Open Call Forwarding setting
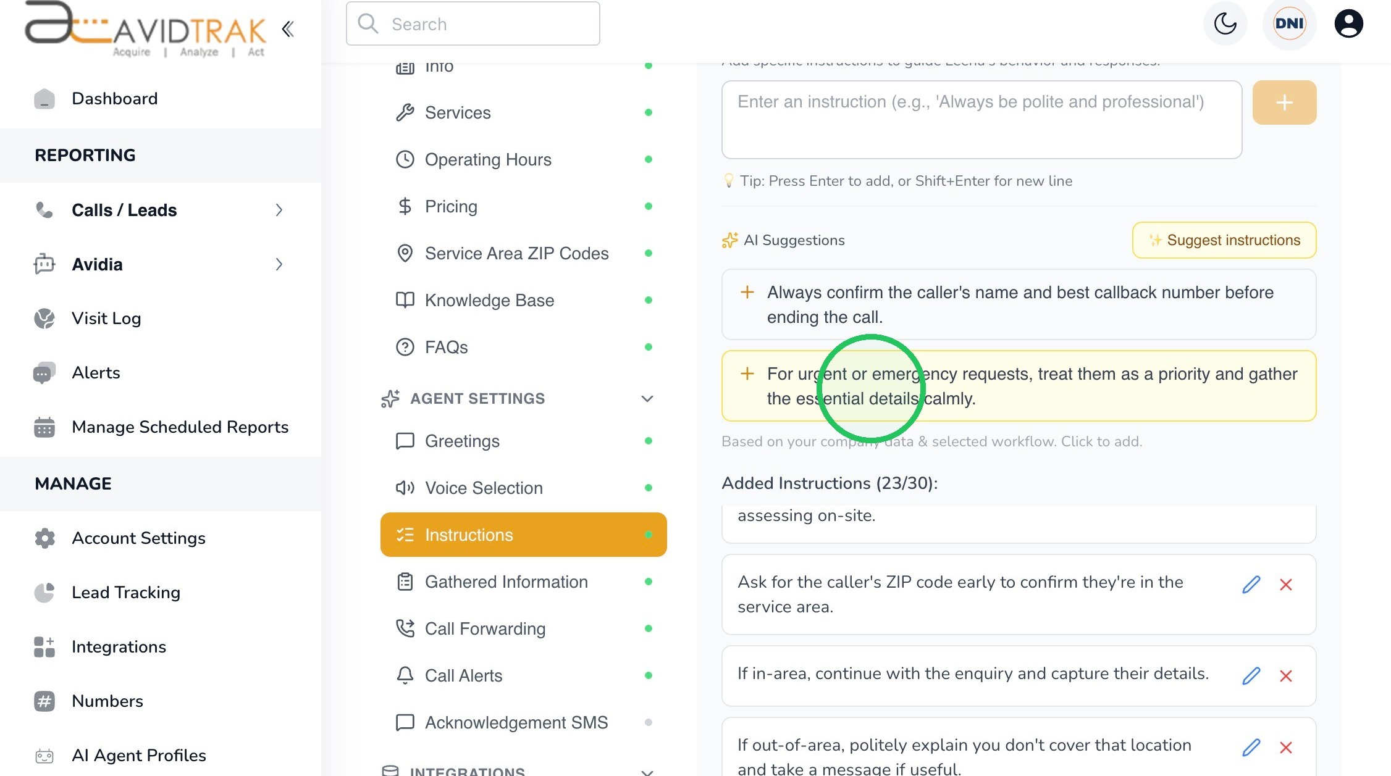1391x776 pixels. [x=523, y=628]
